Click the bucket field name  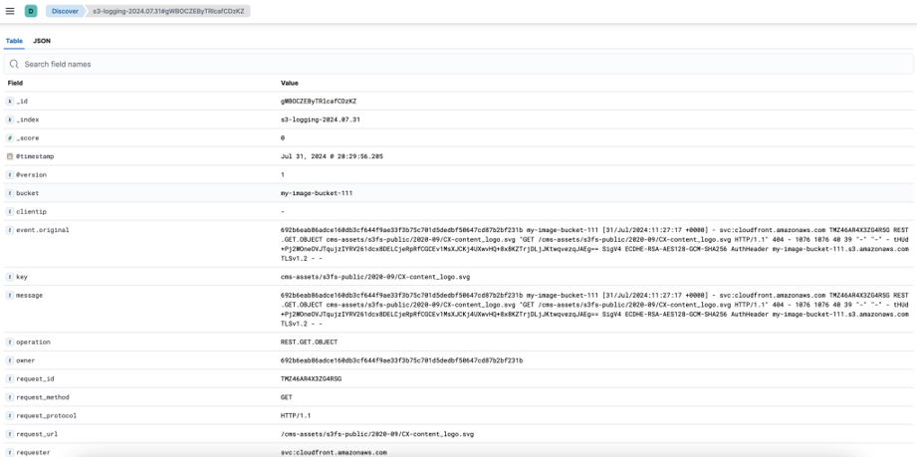pos(28,193)
